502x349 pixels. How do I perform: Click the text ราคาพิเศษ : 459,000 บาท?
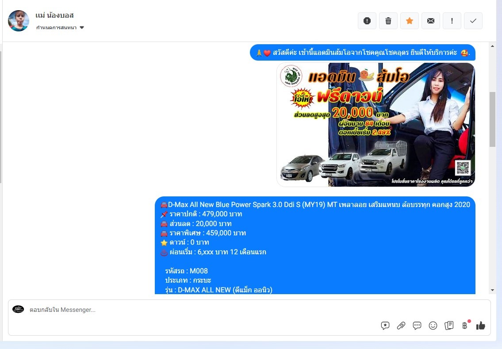[207, 233]
